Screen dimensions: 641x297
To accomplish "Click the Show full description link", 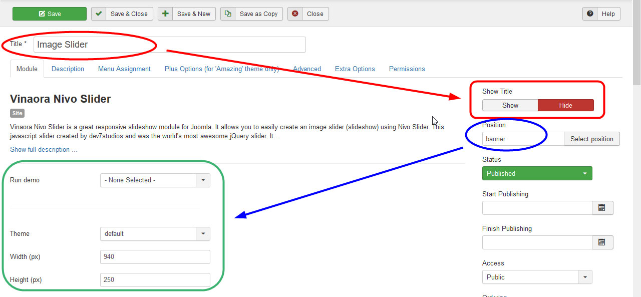I will 44,149.
